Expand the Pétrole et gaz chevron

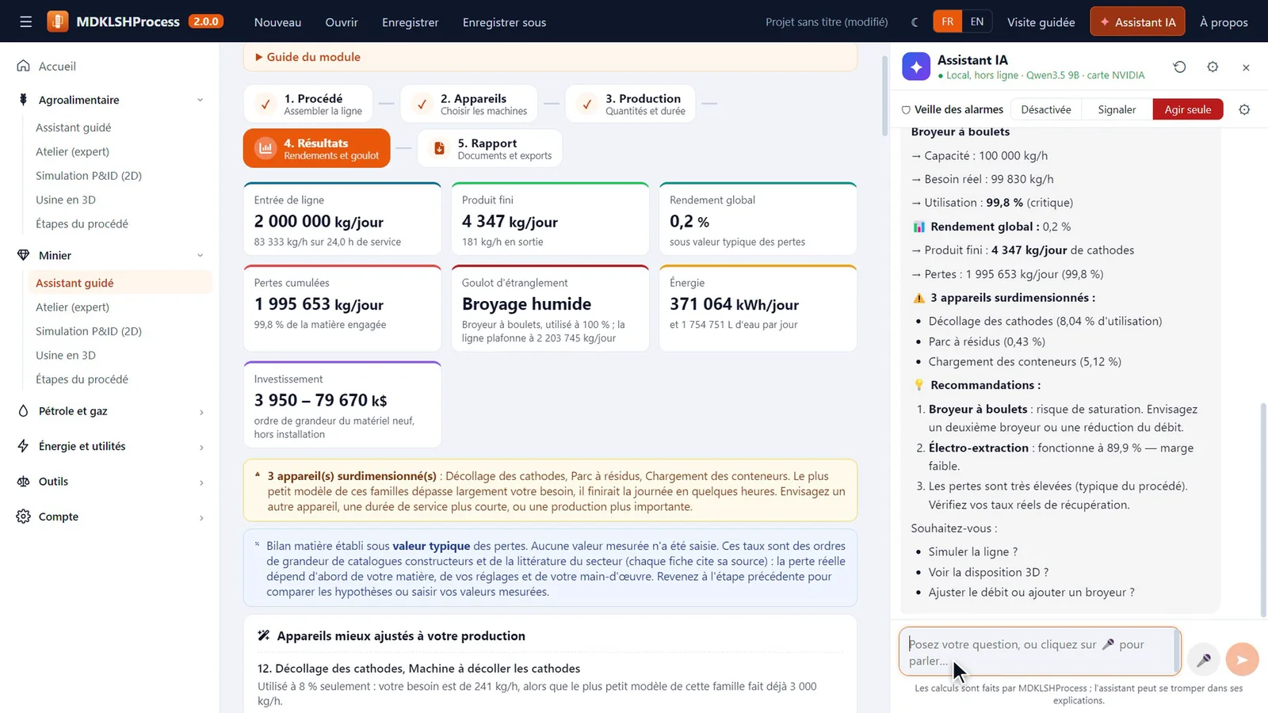[x=201, y=412]
